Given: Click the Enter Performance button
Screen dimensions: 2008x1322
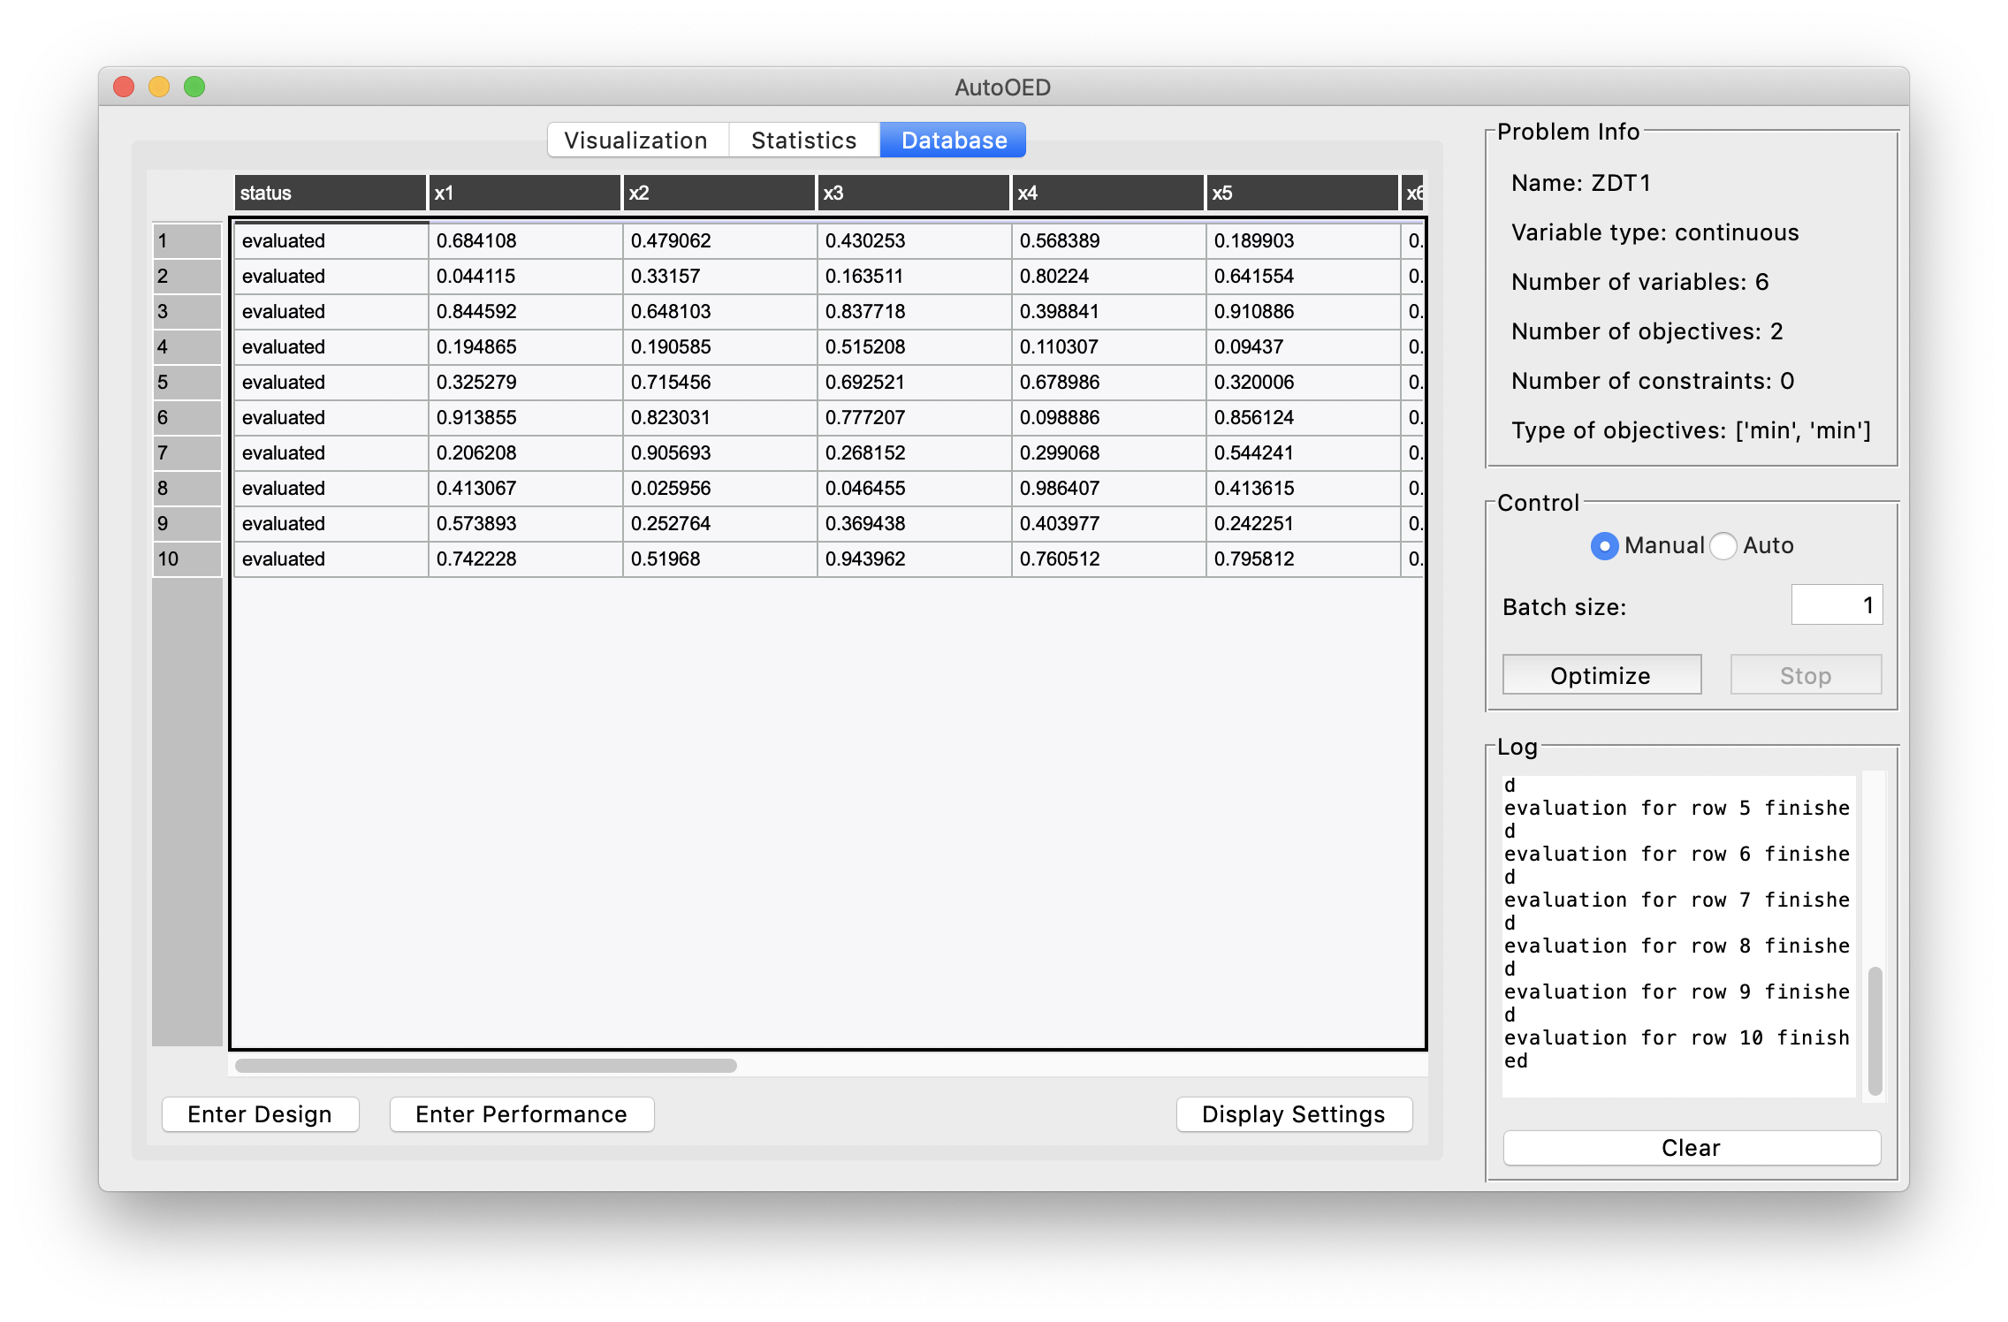Looking at the screenshot, I should [521, 1114].
